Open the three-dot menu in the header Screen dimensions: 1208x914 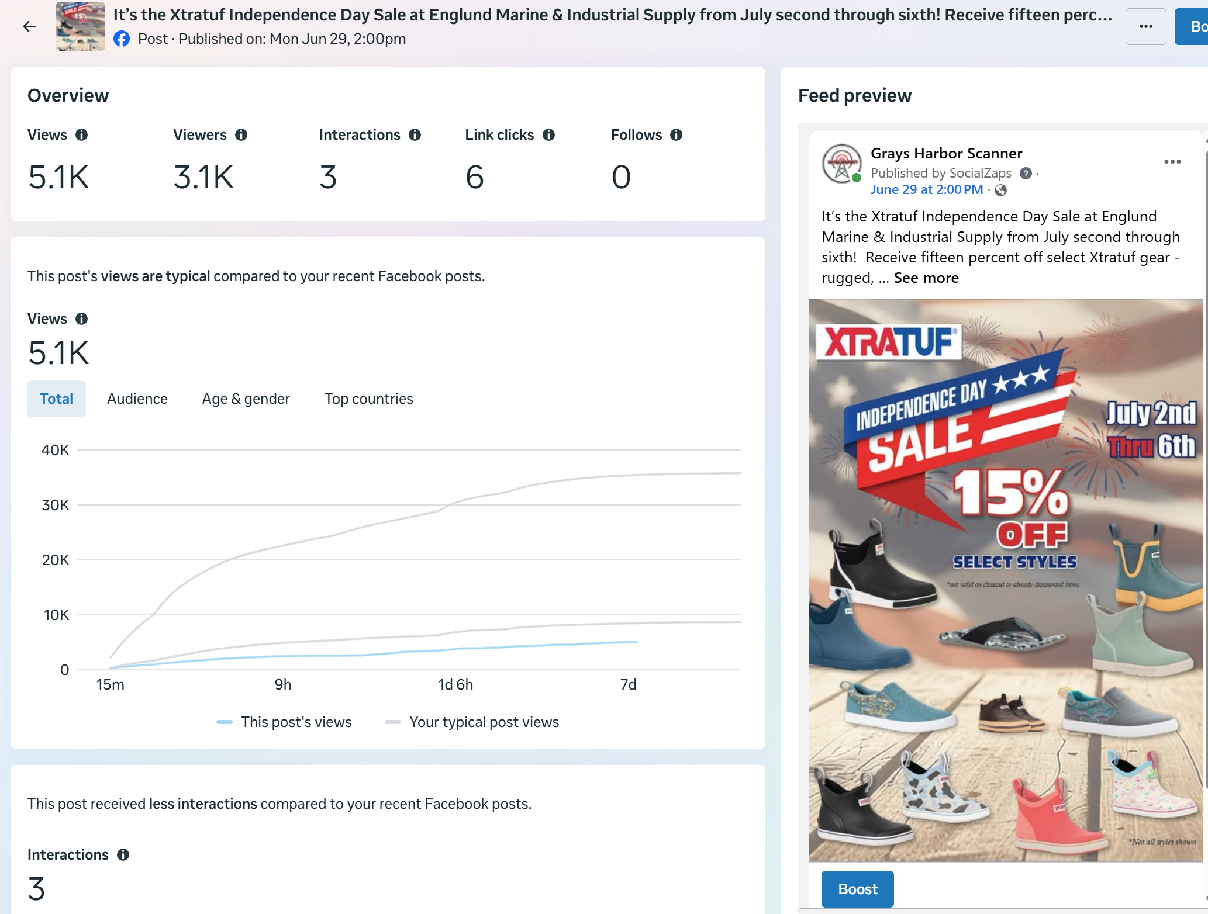pos(1146,26)
